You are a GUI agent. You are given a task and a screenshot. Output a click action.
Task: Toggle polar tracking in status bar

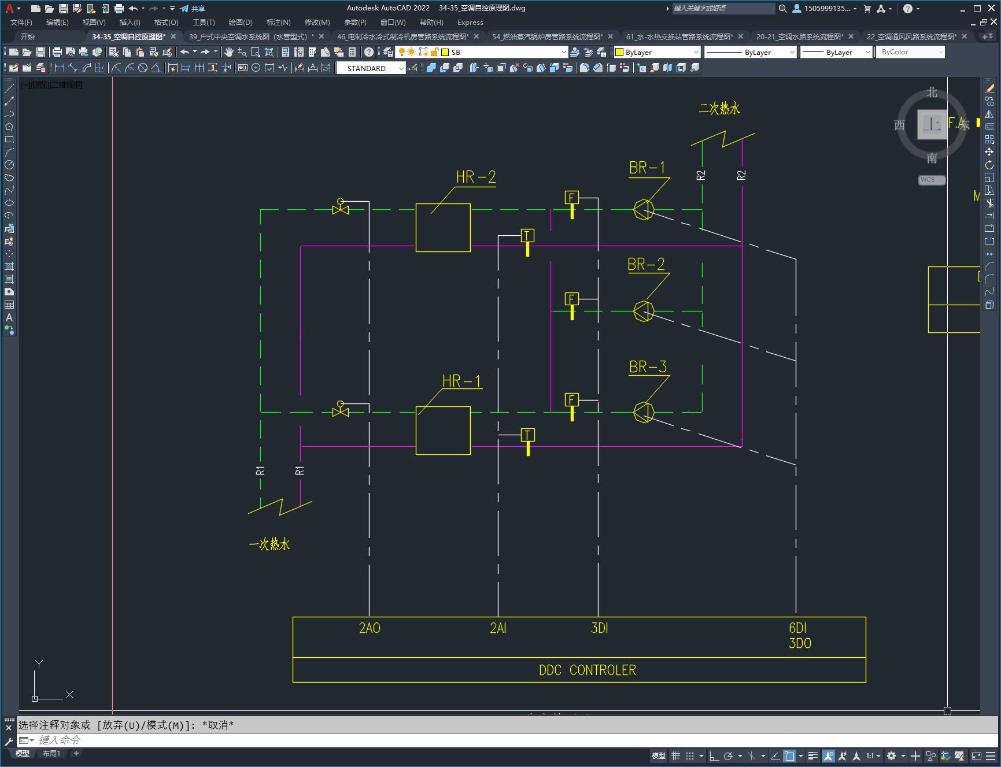[x=729, y=755]
